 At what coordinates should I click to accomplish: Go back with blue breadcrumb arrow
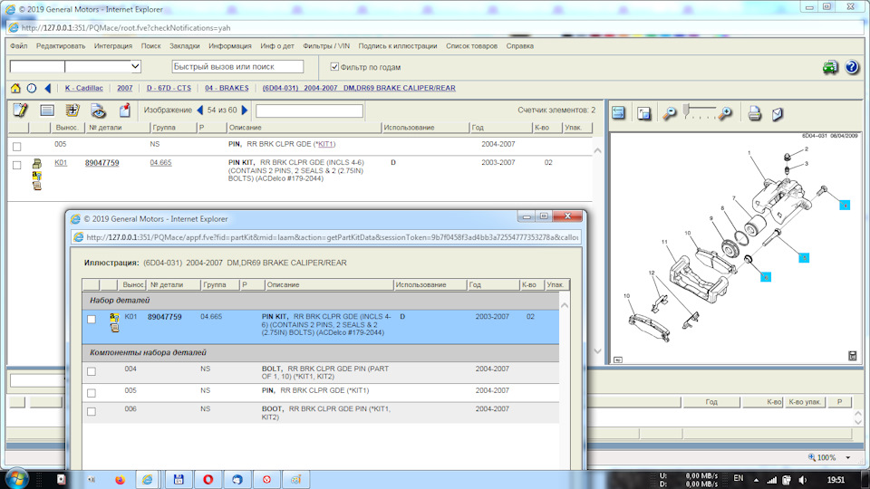point(48,88)
